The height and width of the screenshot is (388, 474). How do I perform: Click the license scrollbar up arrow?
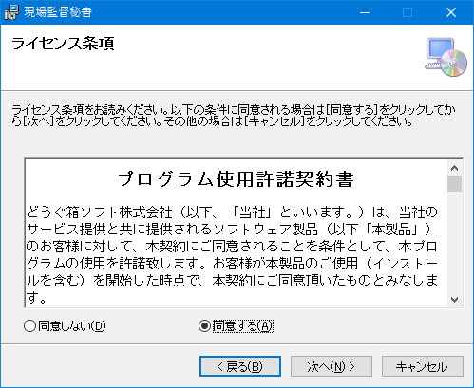click(x=455, y=168)
